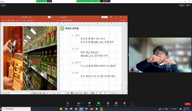Click the green Share Screen button
Viewport: 192px width, 111px height.
tap(98, 104)
